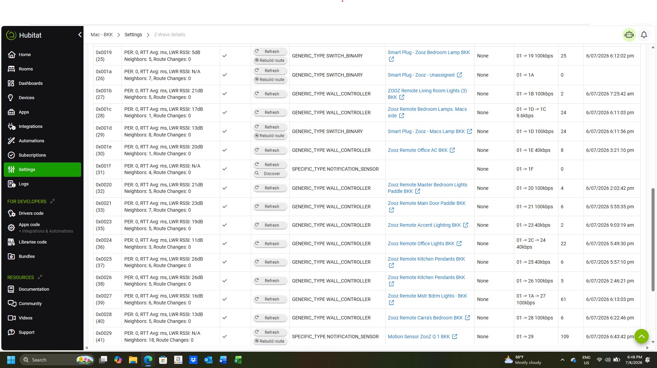Open external link icon for Smart Plug - Zooz - Macs Lamp BKK
657x368 pixels.
point(469,131)
